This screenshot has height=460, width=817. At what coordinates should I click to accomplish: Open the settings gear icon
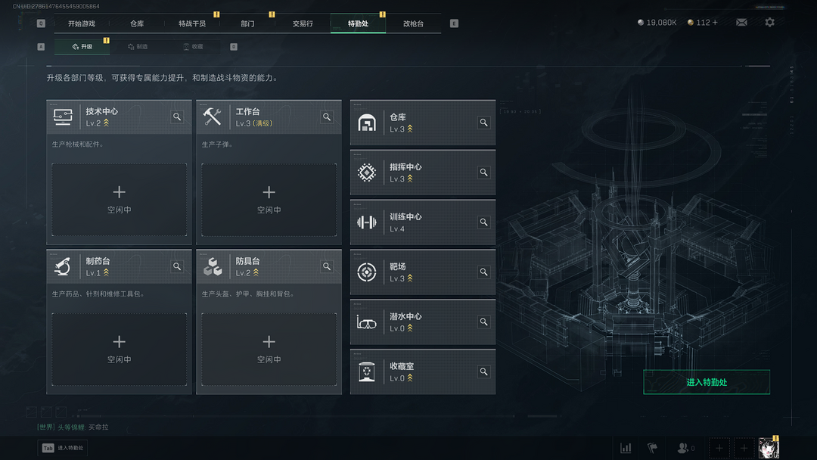click(x=769, y=23)
